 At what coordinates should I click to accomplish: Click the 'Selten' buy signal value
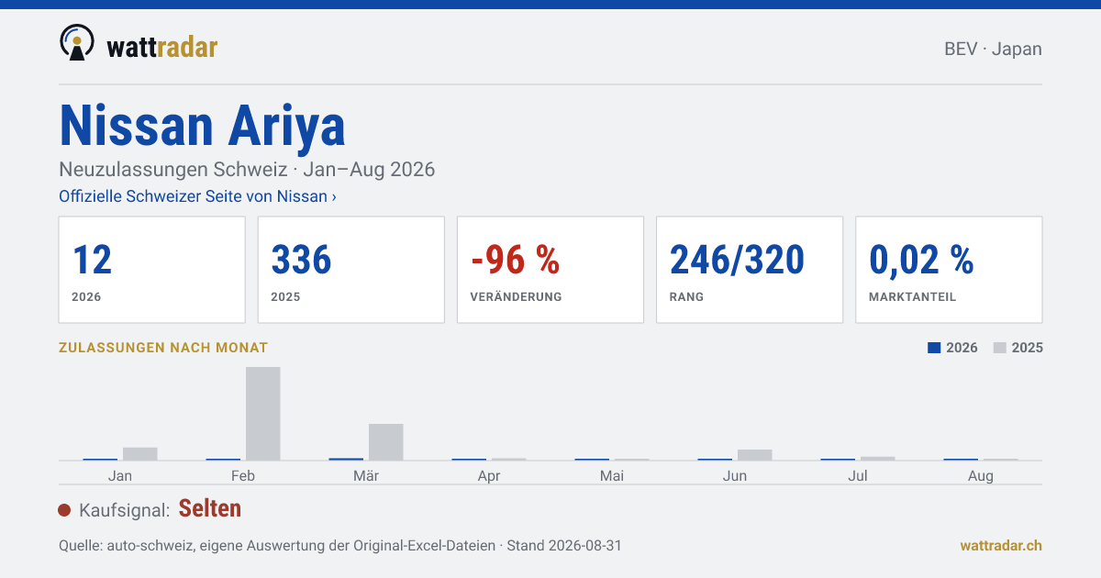click(x=210, y=508)
